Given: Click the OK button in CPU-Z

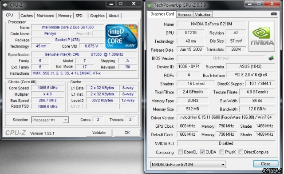Looking at the screenshot, I should point(127,133).
